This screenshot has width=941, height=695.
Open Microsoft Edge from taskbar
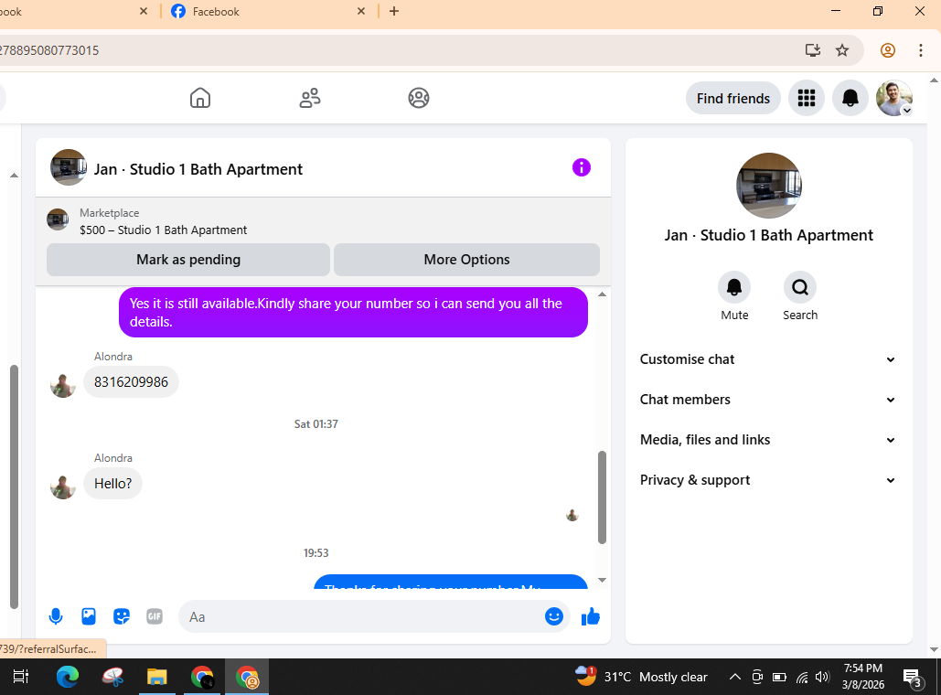(68, 677)
